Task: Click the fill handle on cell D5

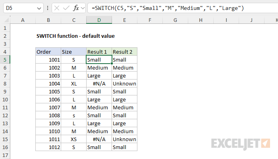Action: tap(112, 63)
